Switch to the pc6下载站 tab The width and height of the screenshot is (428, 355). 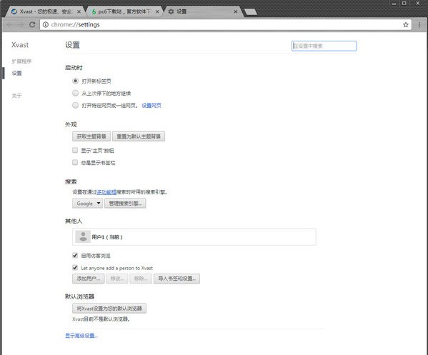click(x=124, y=11)
